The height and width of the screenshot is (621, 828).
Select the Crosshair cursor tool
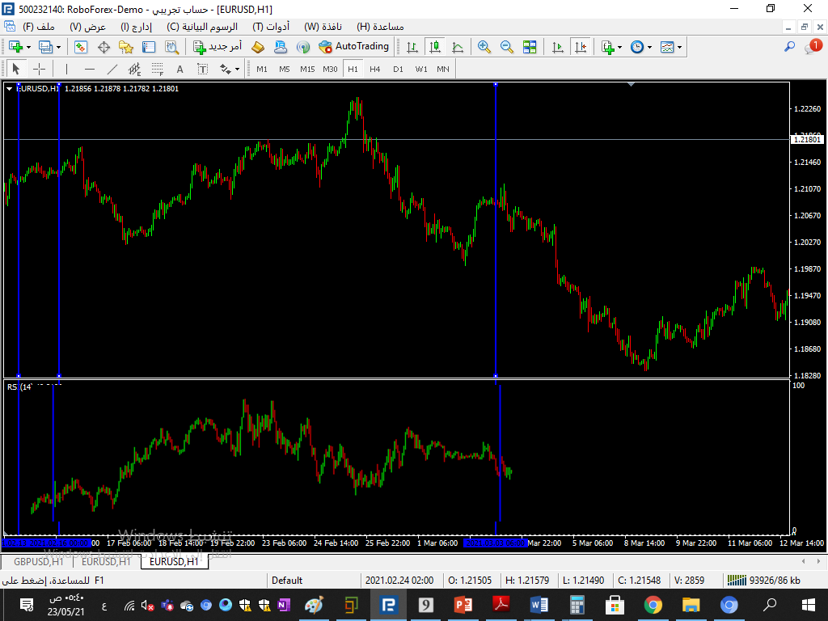39,70
